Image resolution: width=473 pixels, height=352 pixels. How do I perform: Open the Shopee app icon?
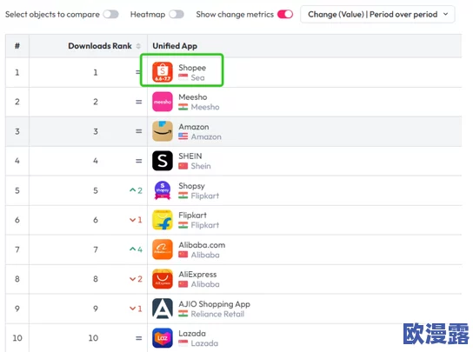coord(163,72)
